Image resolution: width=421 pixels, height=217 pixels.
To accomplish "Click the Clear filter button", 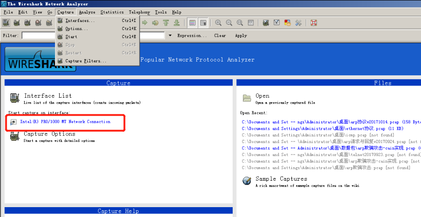I will (x=220, y=35).
